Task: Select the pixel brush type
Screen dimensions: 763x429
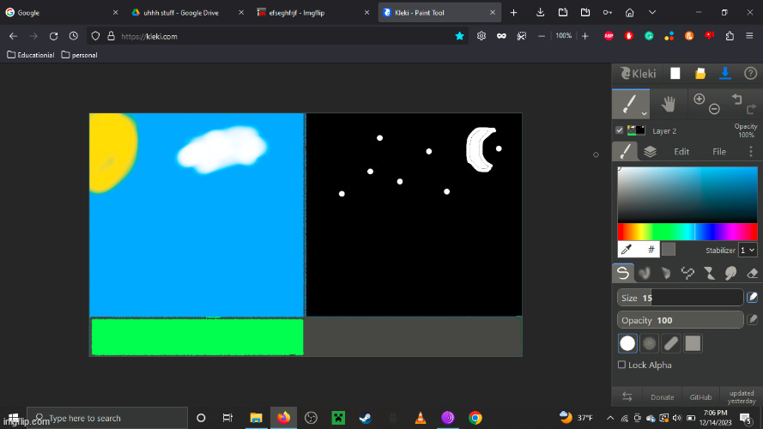Action: pyautogui.click(x=687, y=273)
